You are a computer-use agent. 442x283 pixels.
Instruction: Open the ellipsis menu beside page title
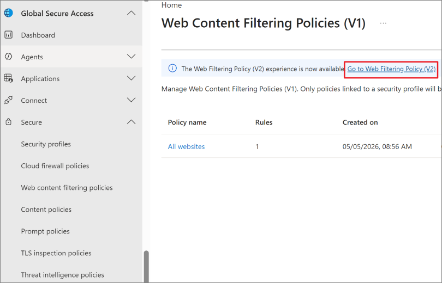tap(383, 23)
